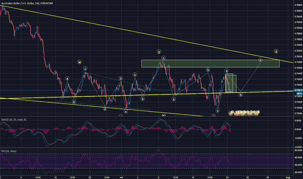The height and width of the screenshot is (179, 303).
Task: Click the 'MACD (10, 25, close, 8)' legend
Action: [x=14, y=119]
